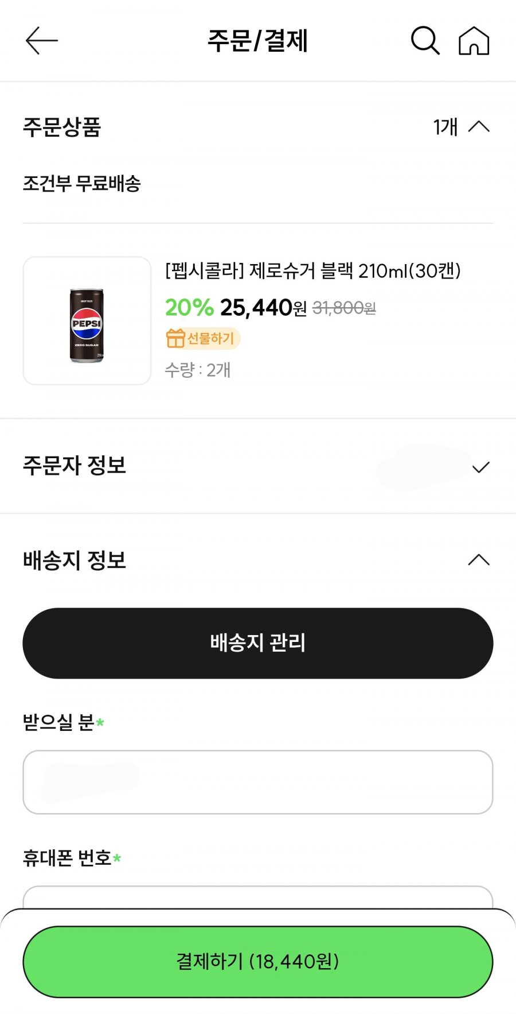
Task: Tap the 주문자 정보 header text
Action: coord(75,466)
